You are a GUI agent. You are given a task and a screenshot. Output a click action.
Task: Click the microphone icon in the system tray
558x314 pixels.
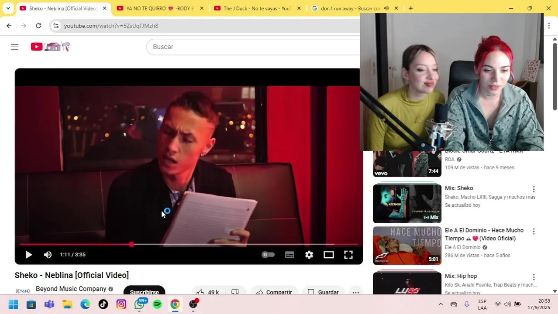(x=467, y=304)
